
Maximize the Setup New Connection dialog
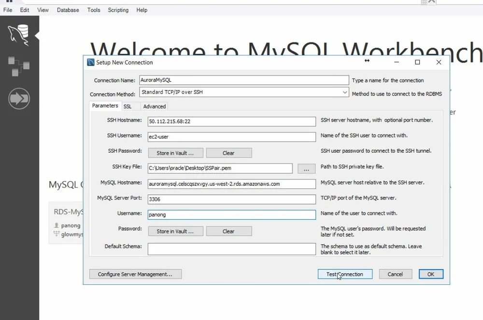417,62
